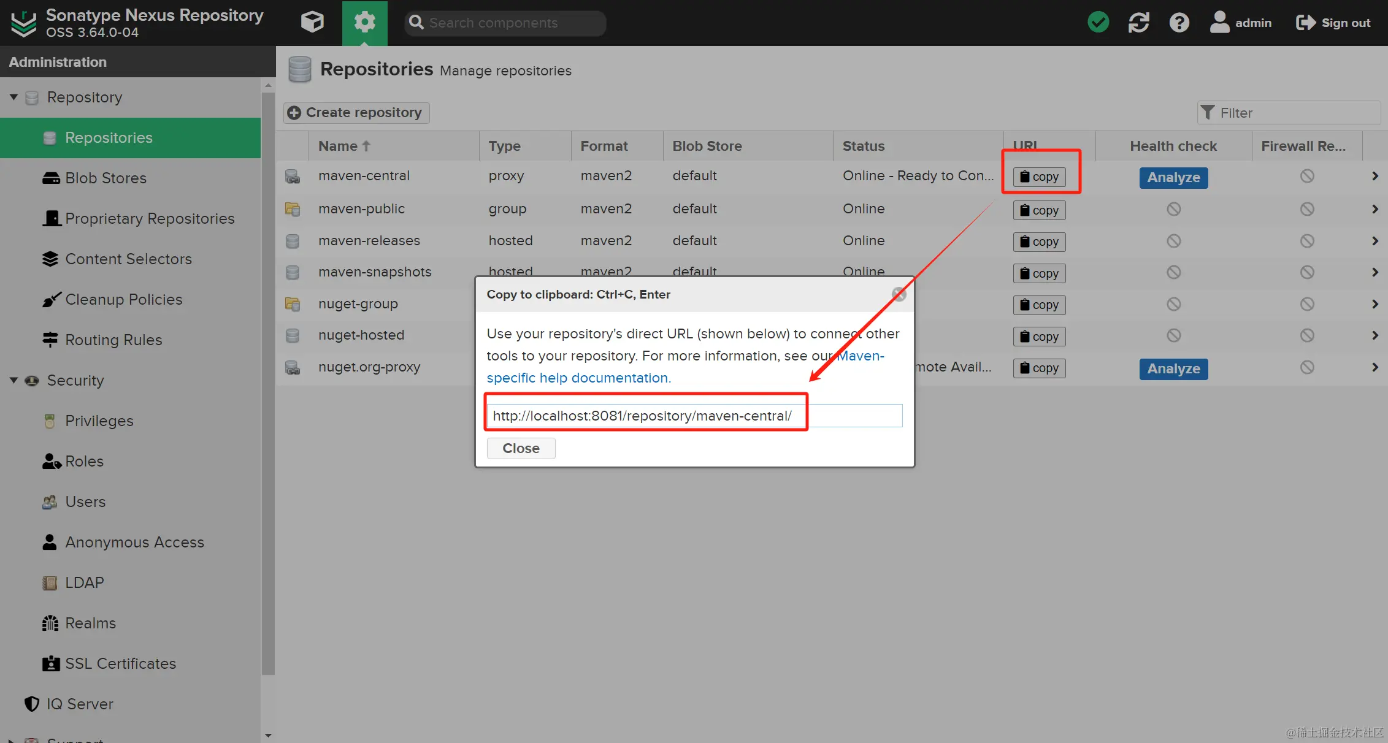Click copy URL button for maven-public
The image size is (1388, 743).
coord(1039,210)
